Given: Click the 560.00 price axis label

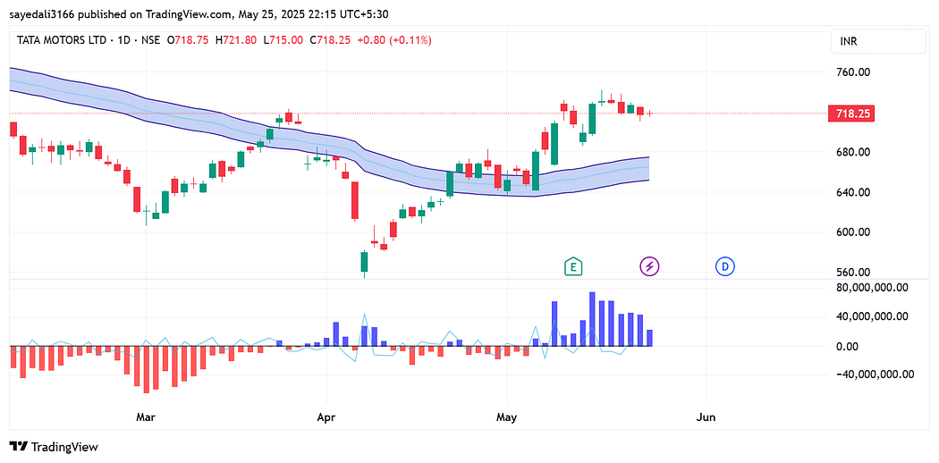Looking at the screenshot, I should 855,273.
